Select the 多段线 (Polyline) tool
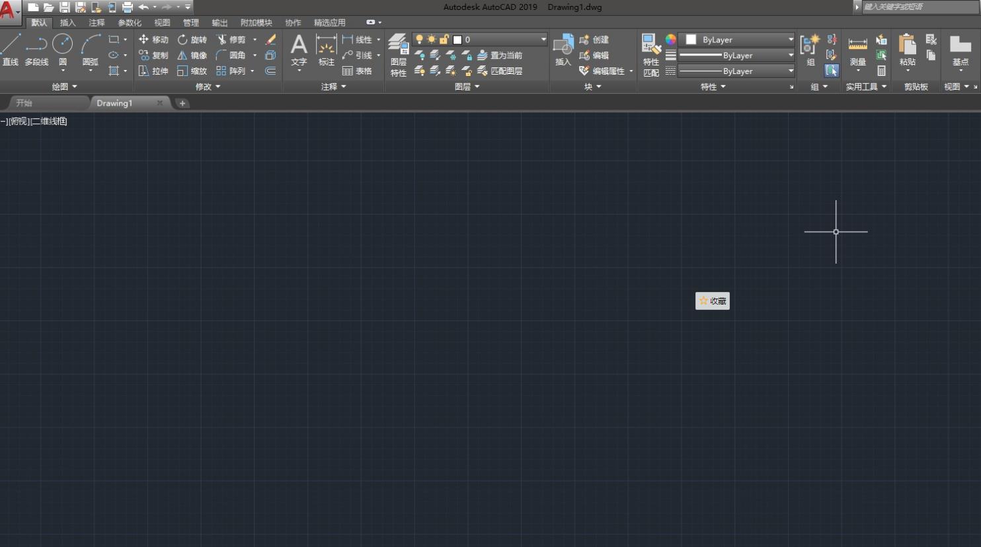This screenshot has height=547, width=981. (36, 50)
